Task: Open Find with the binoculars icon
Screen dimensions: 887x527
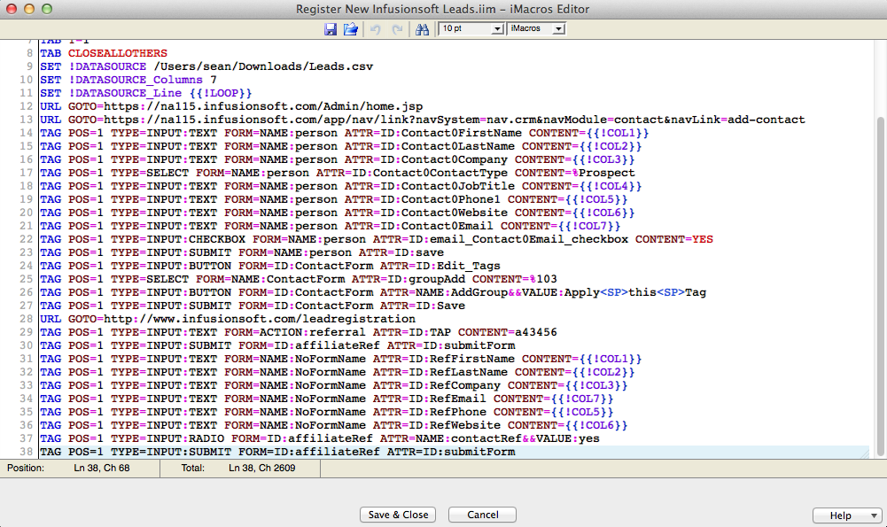Action: [x=422, y=29]
